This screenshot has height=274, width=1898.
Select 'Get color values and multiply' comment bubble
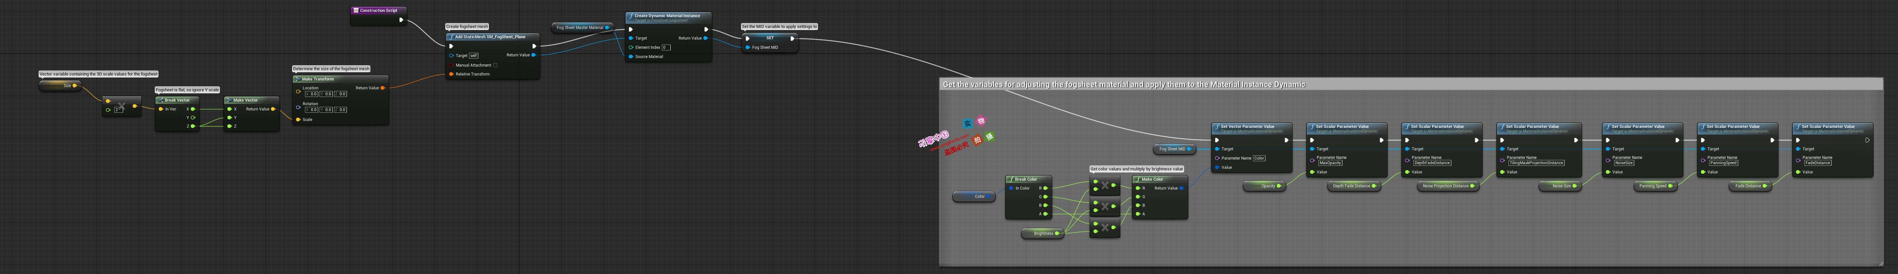point(1136,169)
